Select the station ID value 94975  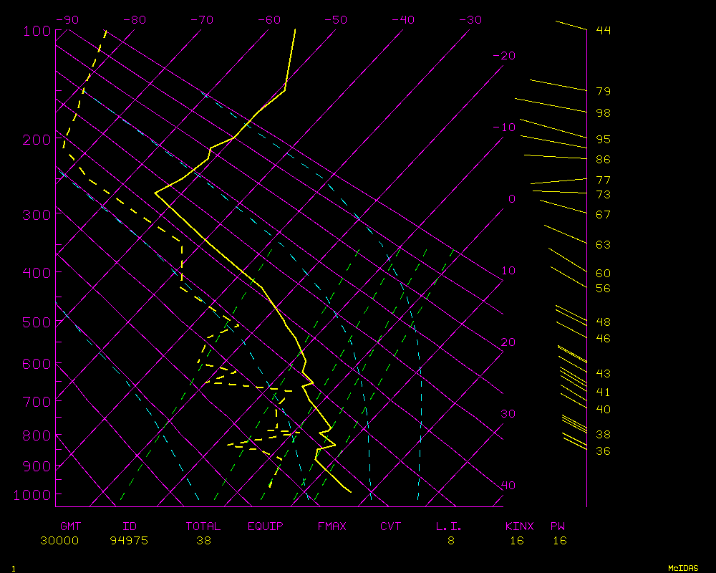click(x=129, y=541)
